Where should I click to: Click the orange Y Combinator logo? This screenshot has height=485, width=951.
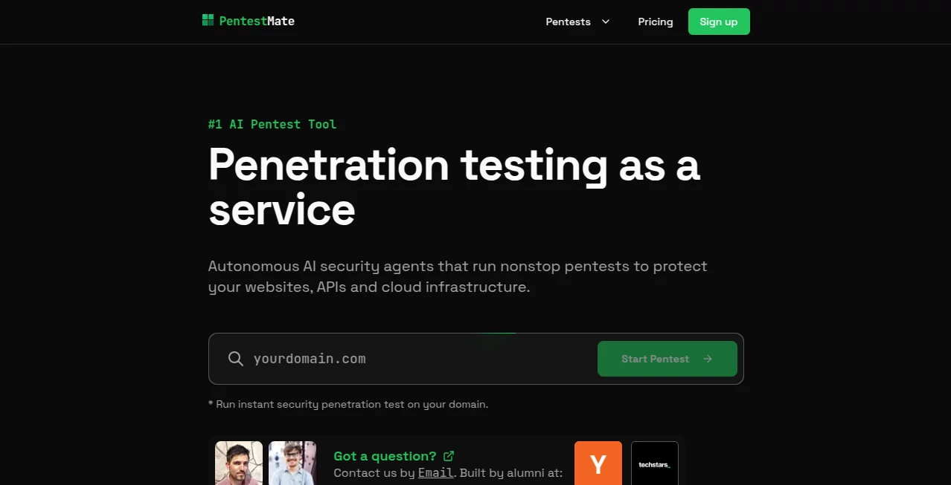(x=598, y=464)
